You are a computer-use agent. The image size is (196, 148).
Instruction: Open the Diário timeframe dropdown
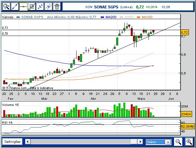click(158, 142)
